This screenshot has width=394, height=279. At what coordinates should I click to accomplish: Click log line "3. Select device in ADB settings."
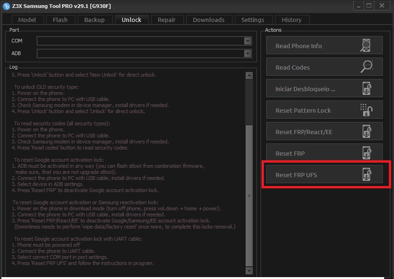pos(47,184)
